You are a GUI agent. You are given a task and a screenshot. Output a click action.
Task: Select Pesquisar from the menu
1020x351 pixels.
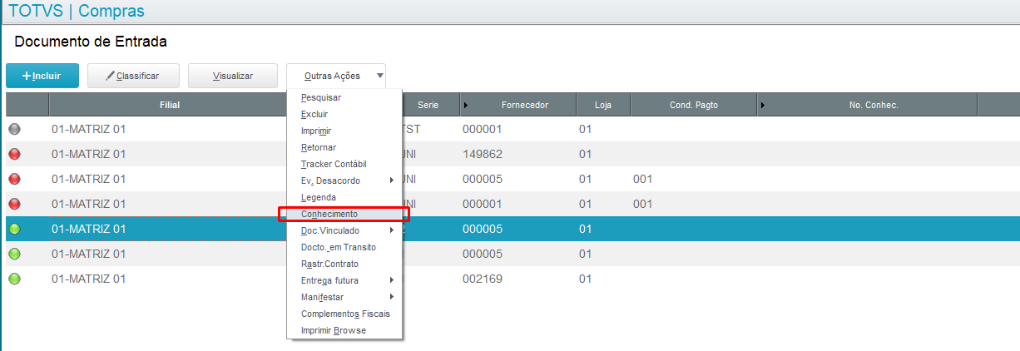344,97
